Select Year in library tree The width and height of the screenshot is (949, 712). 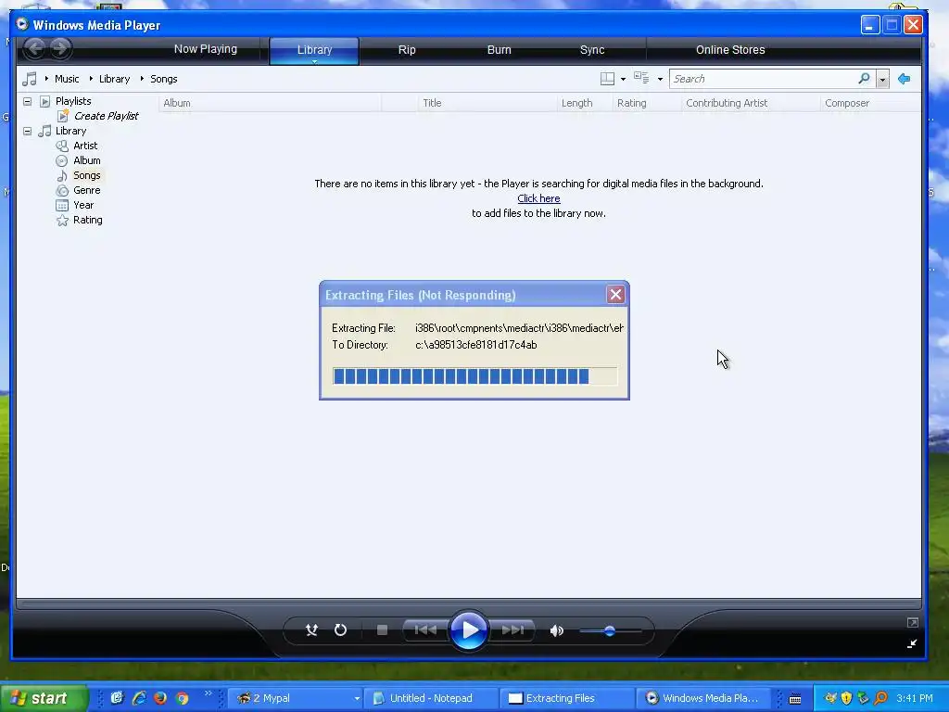(x=83, y=205)
